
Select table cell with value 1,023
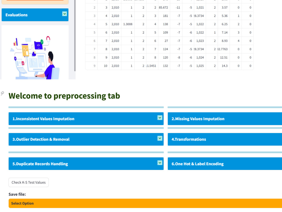200,41
